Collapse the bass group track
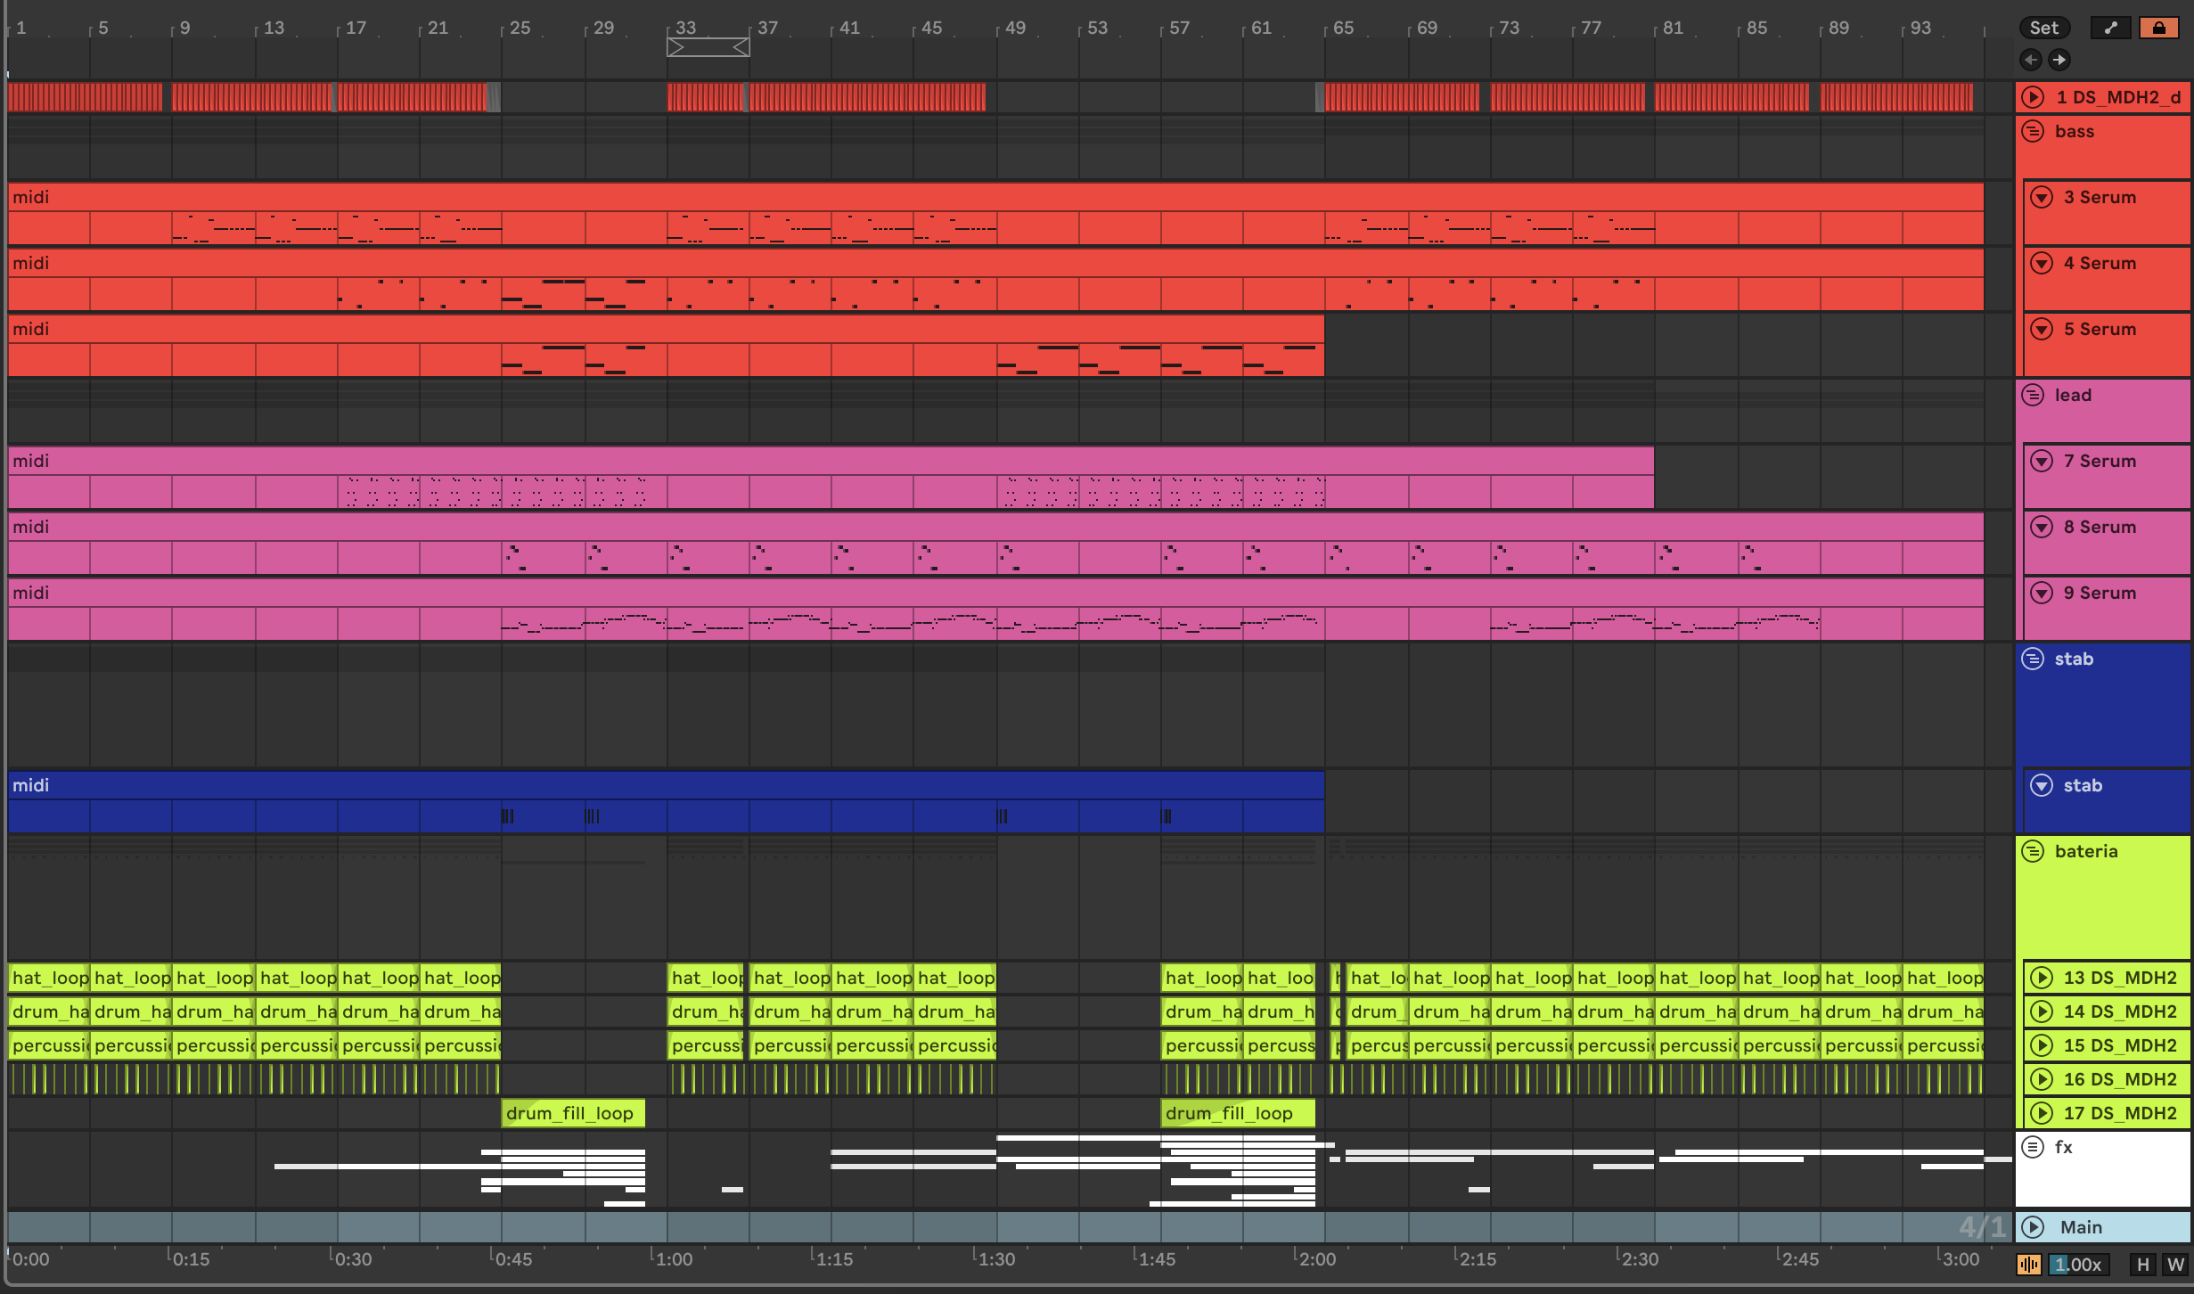This screenshot has width=2194, height=1294. [2033, 131]
